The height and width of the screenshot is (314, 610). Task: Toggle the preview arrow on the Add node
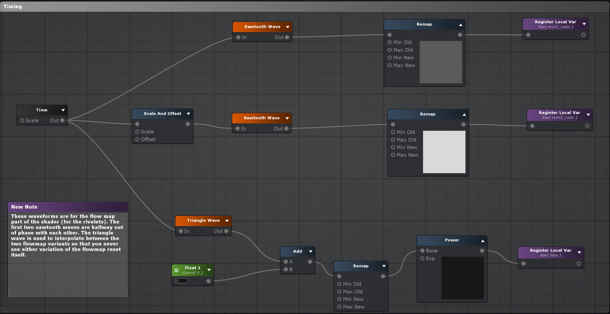pos(311,251)
